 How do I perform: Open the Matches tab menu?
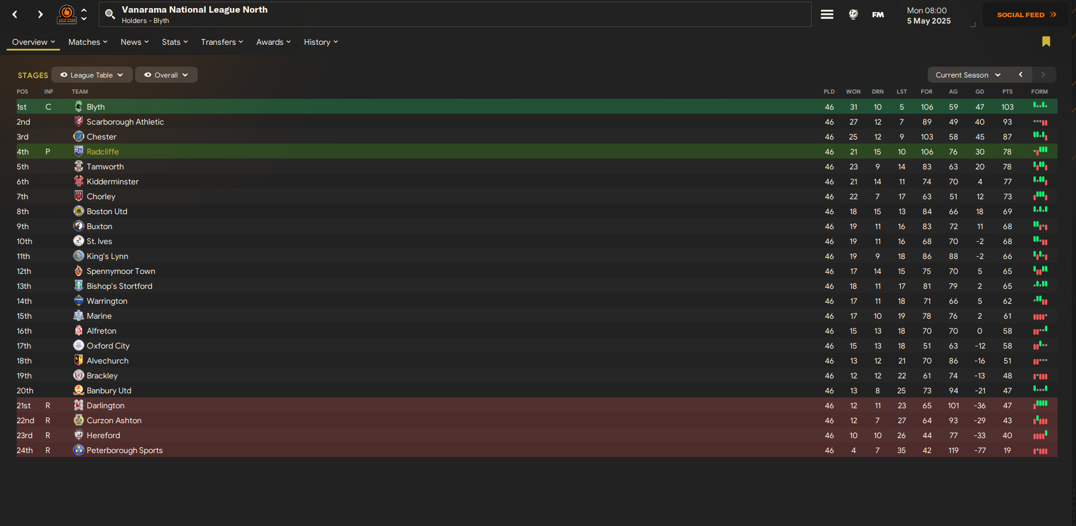(88, 42)
